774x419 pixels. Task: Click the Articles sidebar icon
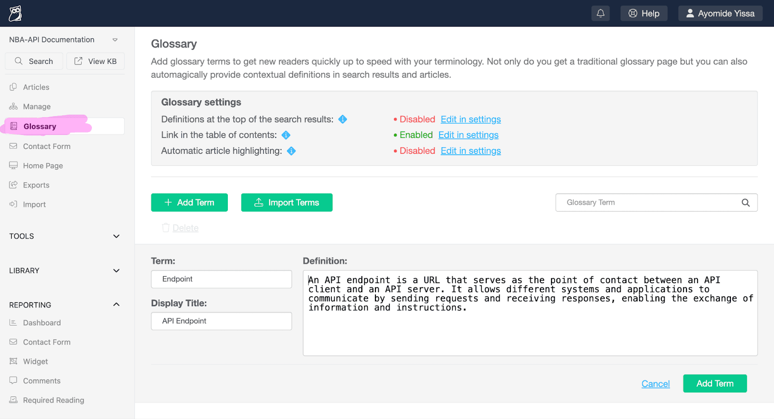tap(14, 87)
